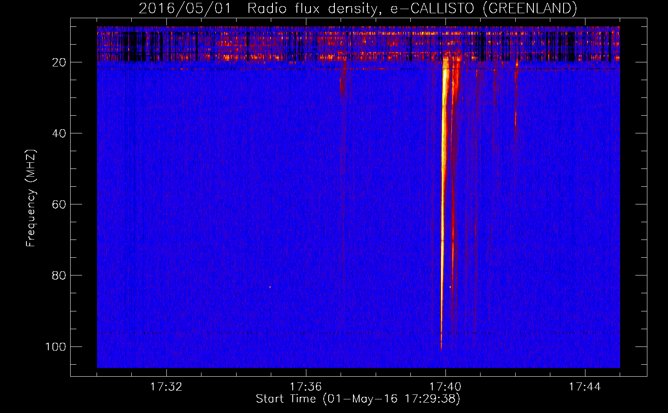Click the small bright dot near 17:35 at 83 MHz
Screen dimensions: 668x413
[270, 287]
